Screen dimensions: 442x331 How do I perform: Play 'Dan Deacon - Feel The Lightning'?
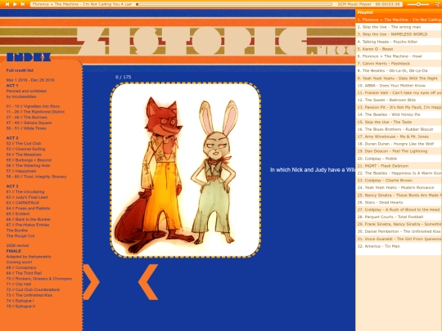point(399,151)
